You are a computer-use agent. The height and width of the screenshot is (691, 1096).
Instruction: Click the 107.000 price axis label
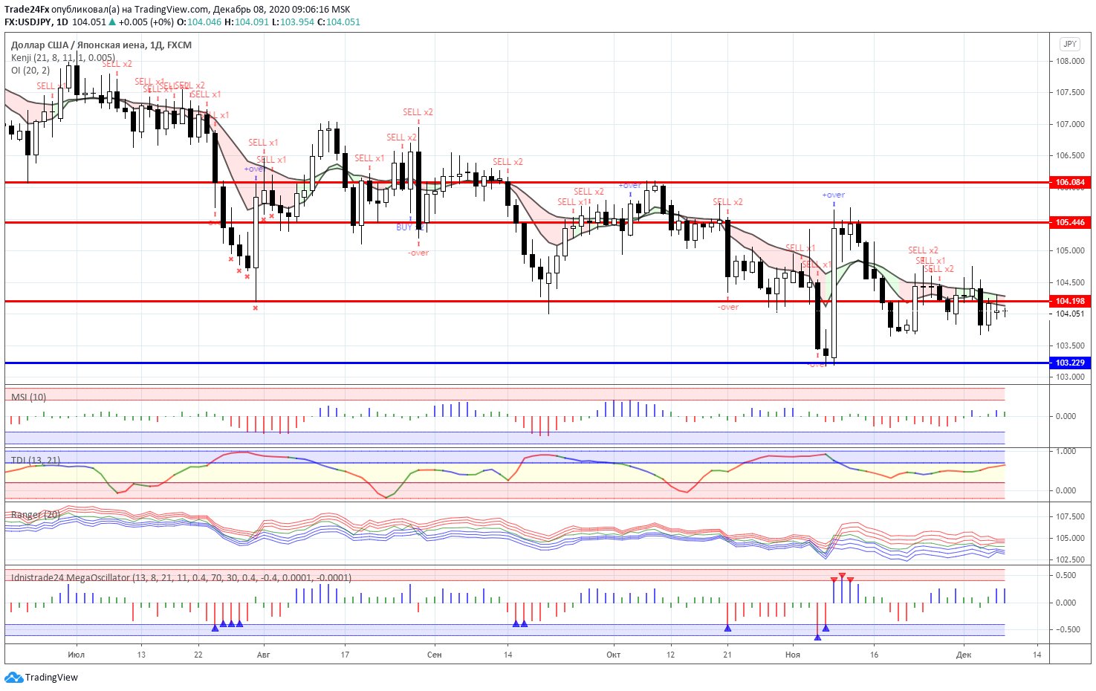coord(1070,124)
